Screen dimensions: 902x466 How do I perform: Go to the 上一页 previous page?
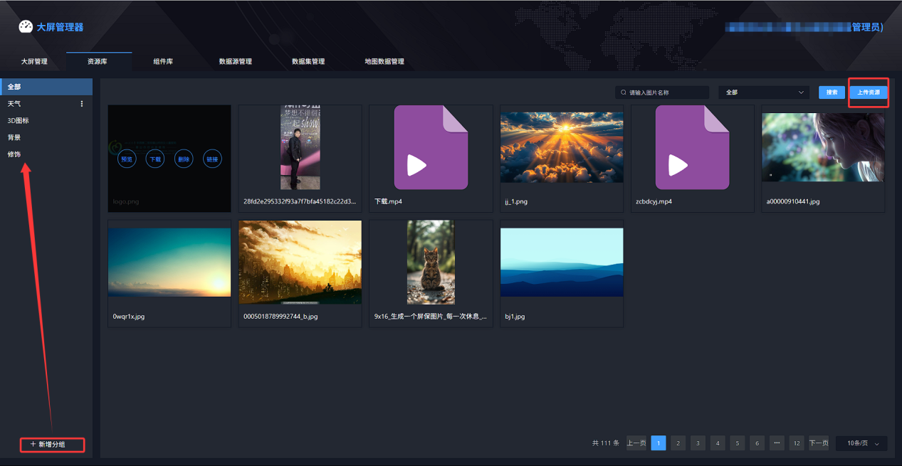pyautogui.click(x=636, y=443)
